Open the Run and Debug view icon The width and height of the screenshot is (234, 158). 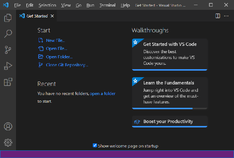click(x=8, y=66)
